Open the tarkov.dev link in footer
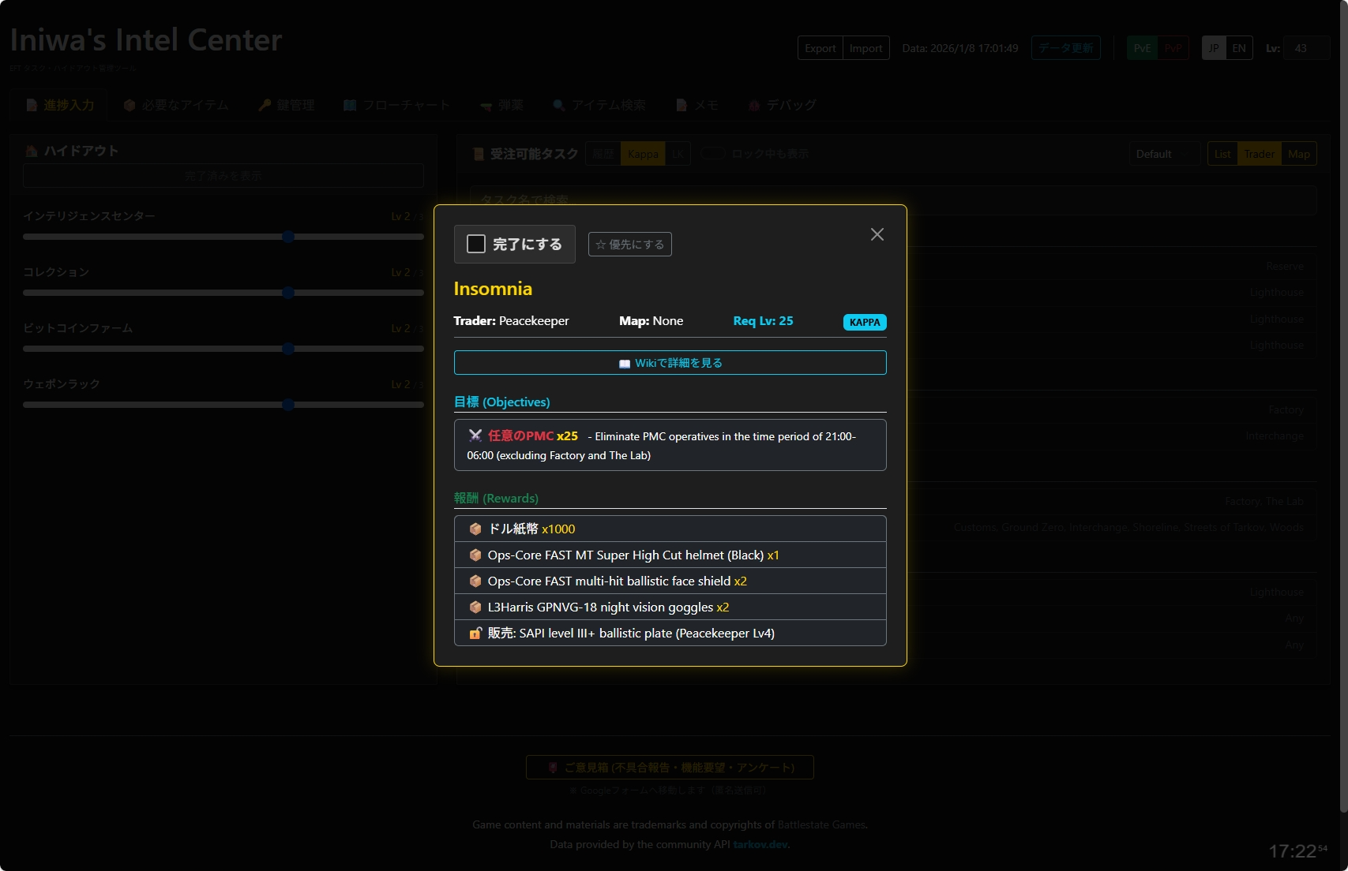Viewport: 1348px width, 871px height. 760,844
